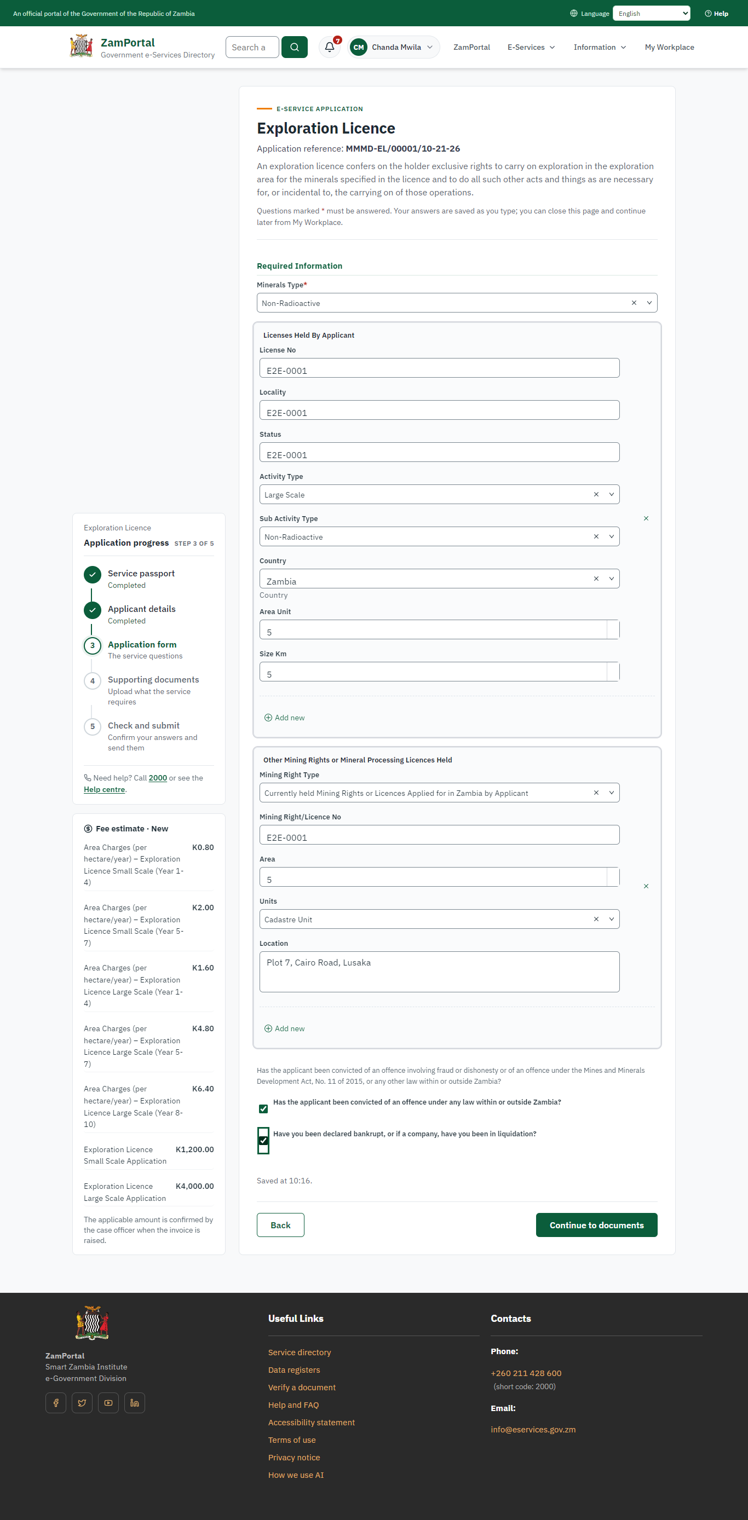Open the Facebook footer icon

pyautogui.click(x=55, y=1402)
